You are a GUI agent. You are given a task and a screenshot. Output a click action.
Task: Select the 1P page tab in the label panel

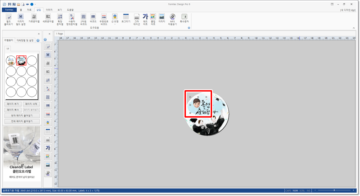8,48
